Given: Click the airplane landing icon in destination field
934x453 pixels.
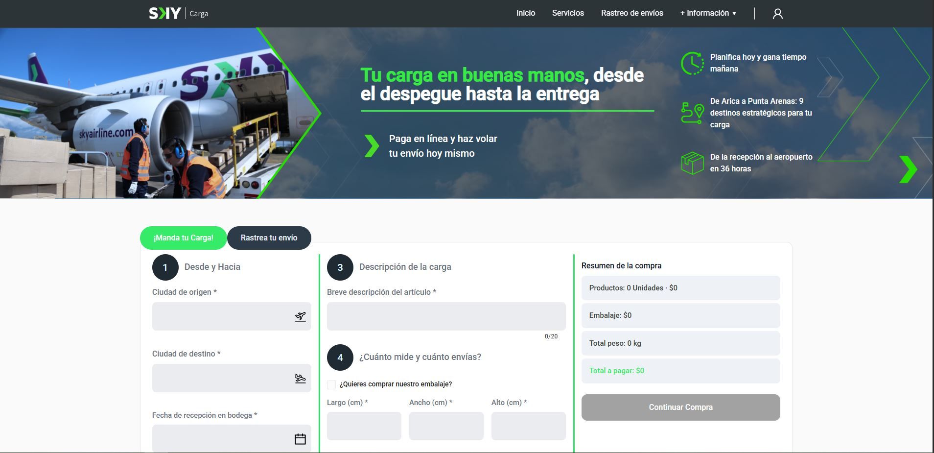Looking at the screenshot, I should 301,378.
